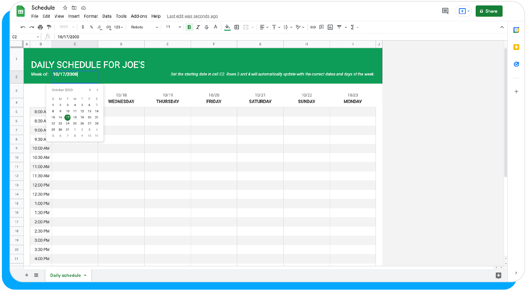This screenshot has height=291, width=527.
Task: Open Google Keep from the side panel
Action: coord(516,47)
